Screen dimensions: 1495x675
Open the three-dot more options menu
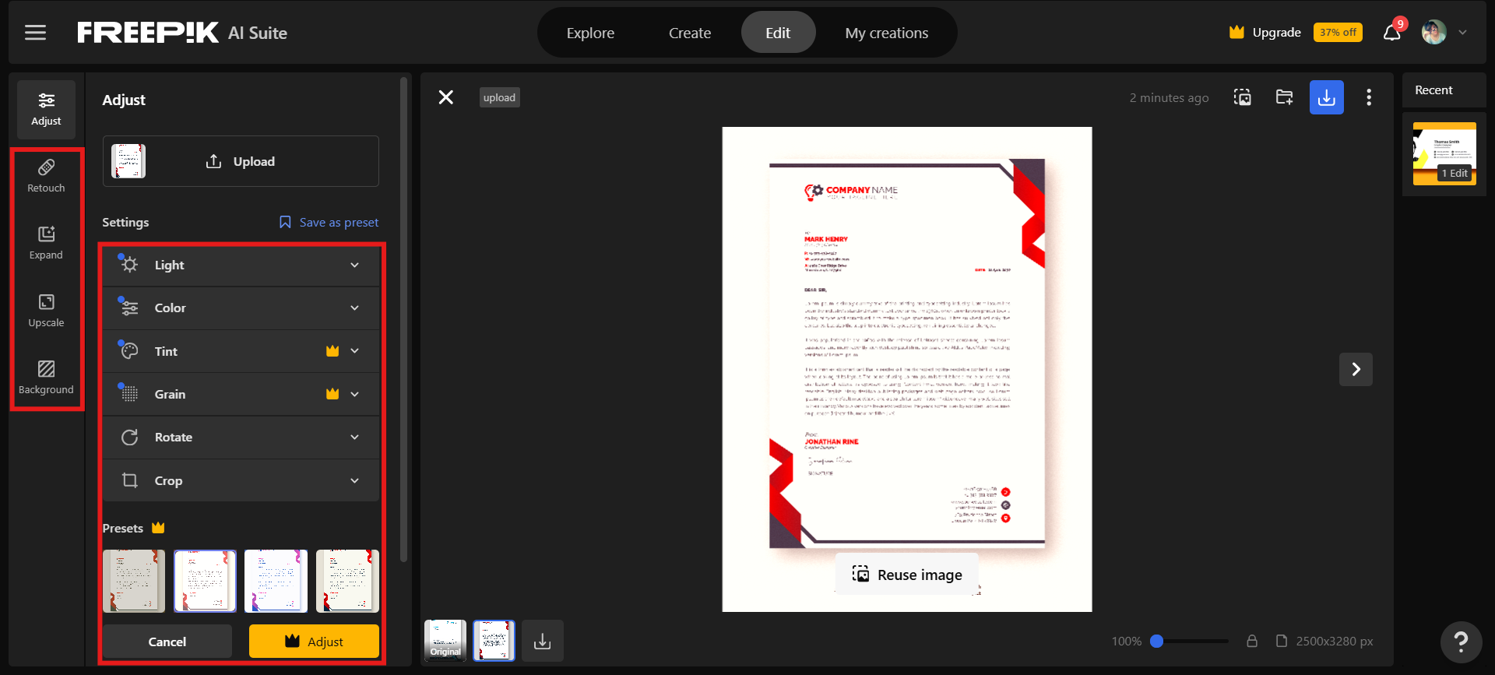(x=1369, y=97)
